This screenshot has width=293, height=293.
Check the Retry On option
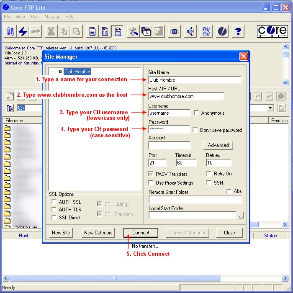(x=209, y=174)
